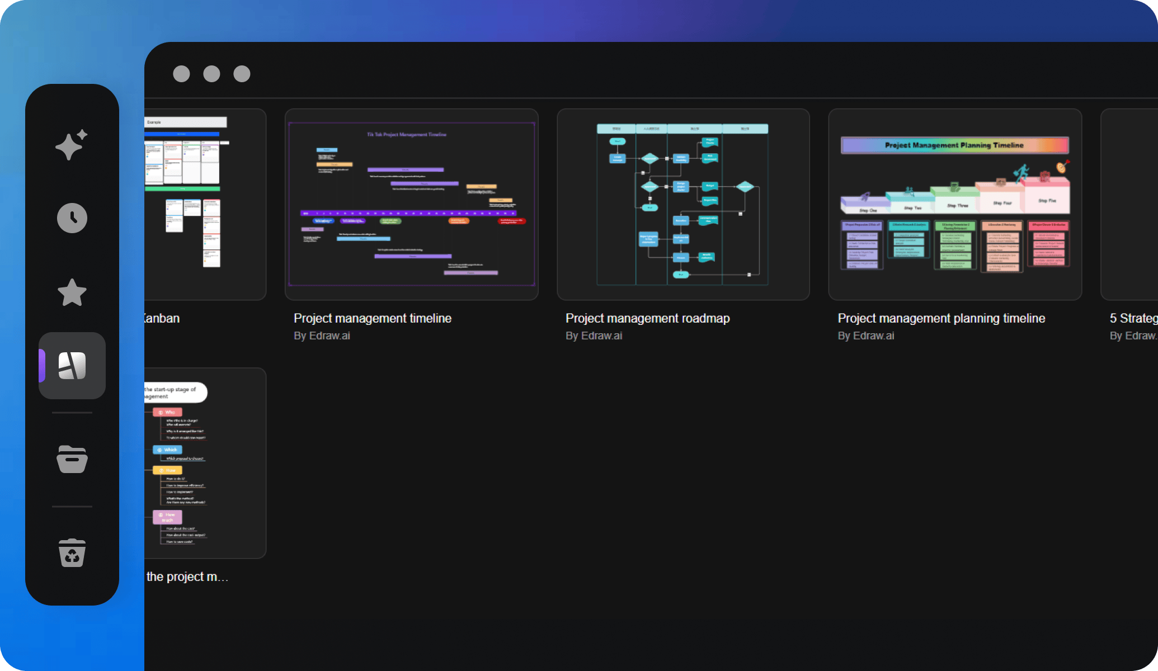
Task: Click the 'Project management roadmap' title
Action: tap(648, 318)
